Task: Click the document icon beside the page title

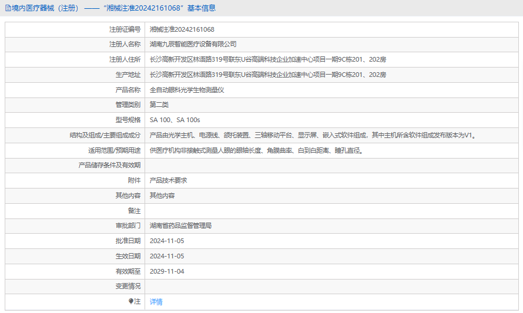Action: click(x=8, y=8)
